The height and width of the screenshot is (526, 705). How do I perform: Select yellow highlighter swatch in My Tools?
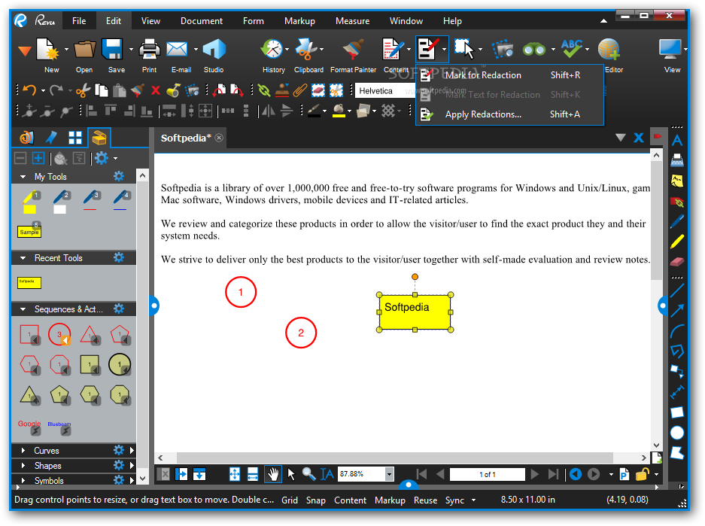[x=29, y=202]
